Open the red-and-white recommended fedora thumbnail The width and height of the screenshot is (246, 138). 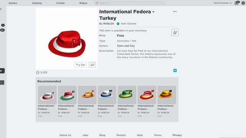point(47,95)
